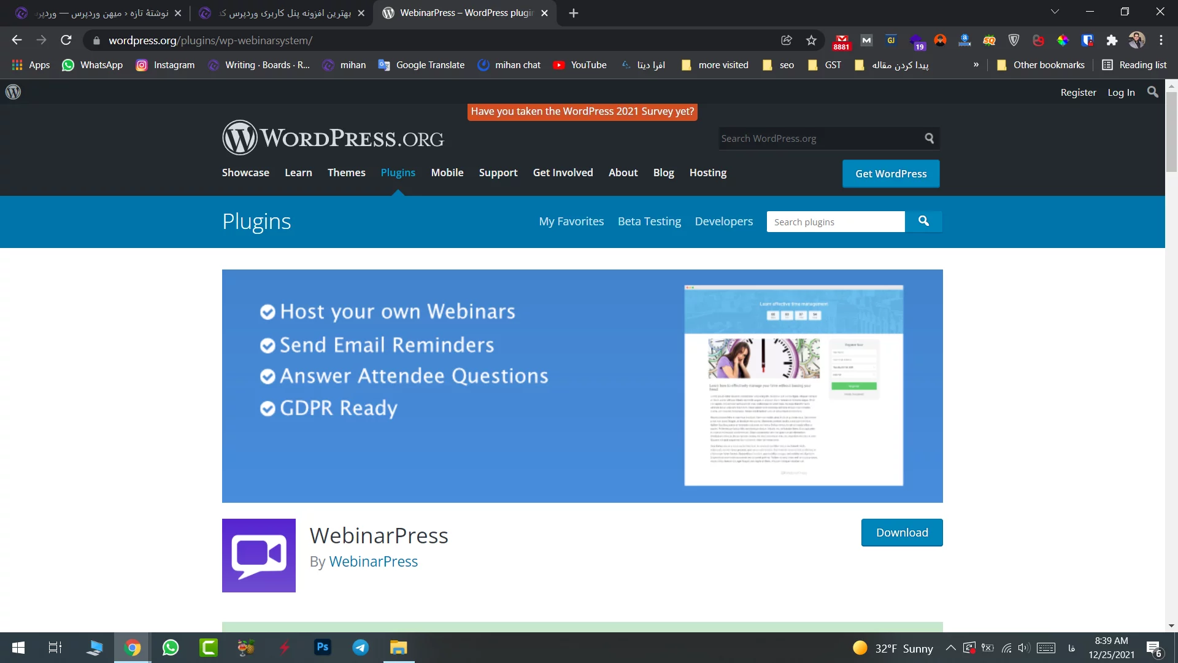
Task: Click the WordPress.org logo
Action: [x=333, y=137]
